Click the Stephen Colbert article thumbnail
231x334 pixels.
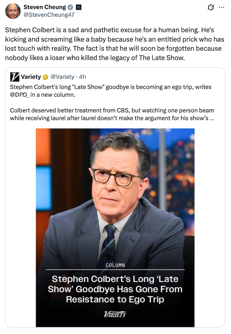point(115,188)
